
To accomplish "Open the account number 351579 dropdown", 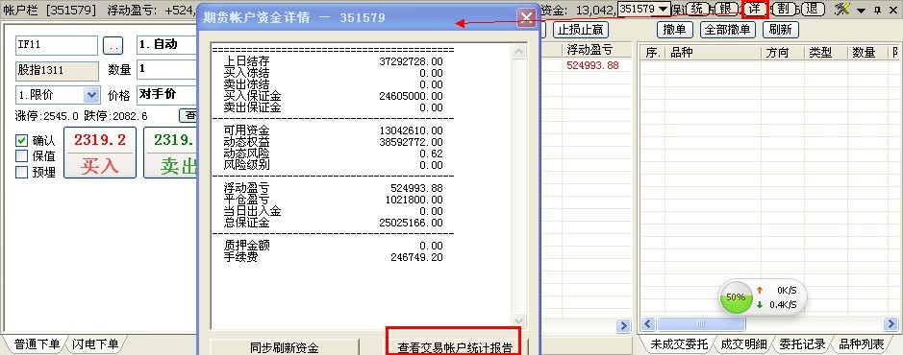I will [x=663, y=9].
